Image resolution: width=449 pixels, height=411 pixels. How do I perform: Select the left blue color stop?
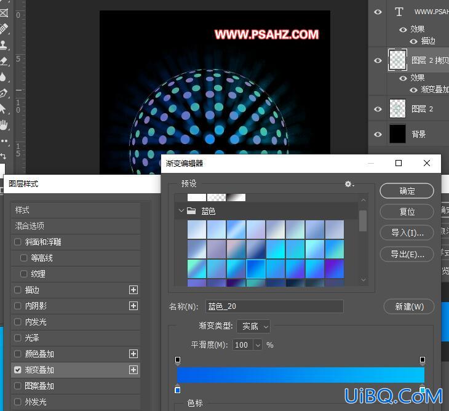(x=178, y=389)
